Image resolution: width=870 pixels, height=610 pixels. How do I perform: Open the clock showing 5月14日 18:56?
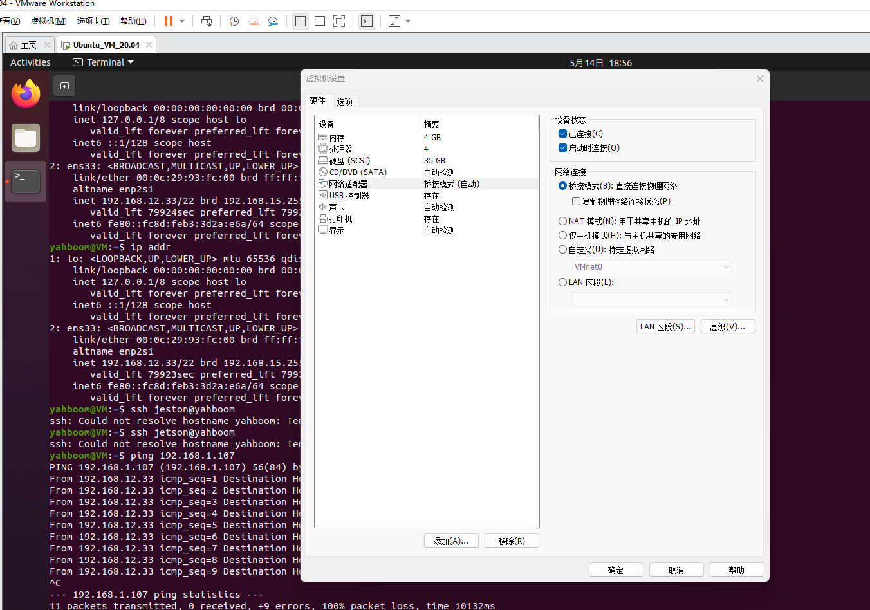600,63
